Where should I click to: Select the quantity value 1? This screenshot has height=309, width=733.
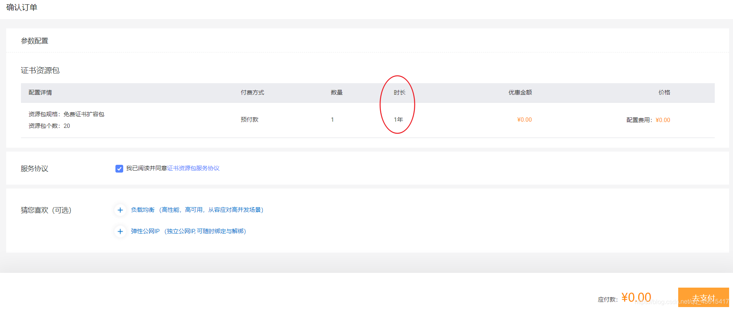[332, 120]
